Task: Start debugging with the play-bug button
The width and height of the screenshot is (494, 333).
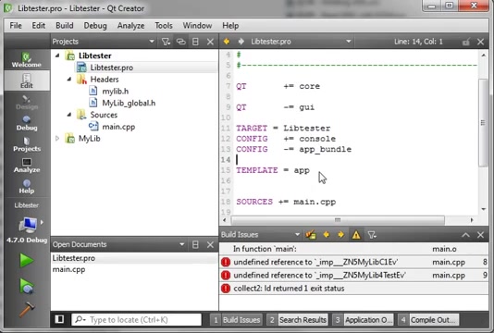Action: [x=27, y=286]
